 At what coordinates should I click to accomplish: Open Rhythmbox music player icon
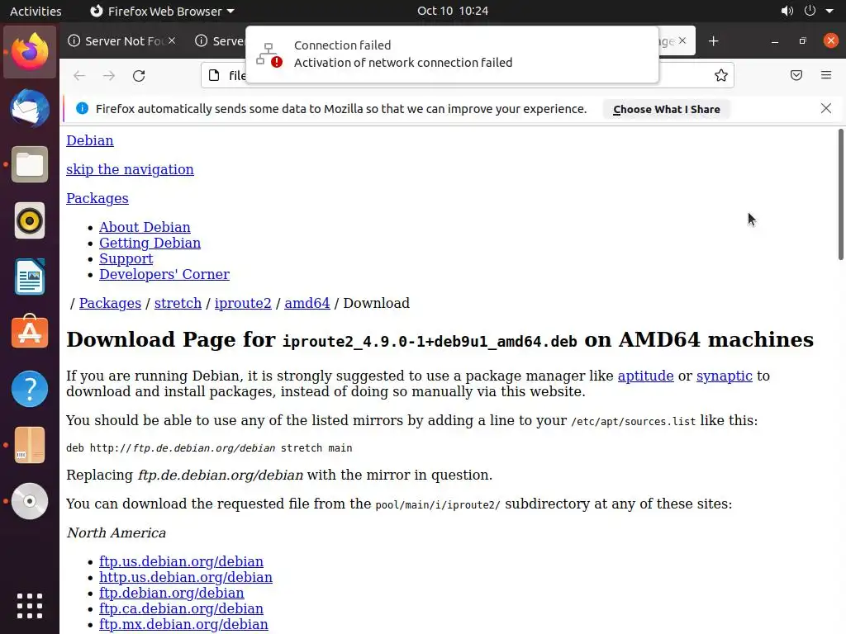pos(30,220)
